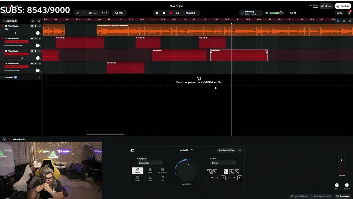Viewport: 353px width, 199px height.
Task: Open track 04 three-dot menu
Action: (x=28, y=63)
